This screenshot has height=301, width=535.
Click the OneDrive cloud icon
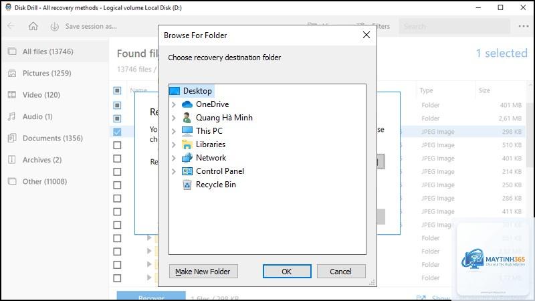pyautogui.click(x=187, y=104)
